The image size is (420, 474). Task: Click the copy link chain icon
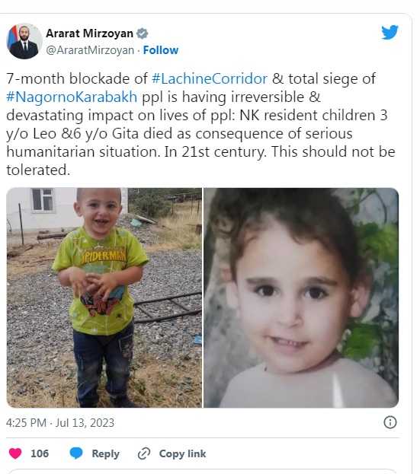point(144,453)
